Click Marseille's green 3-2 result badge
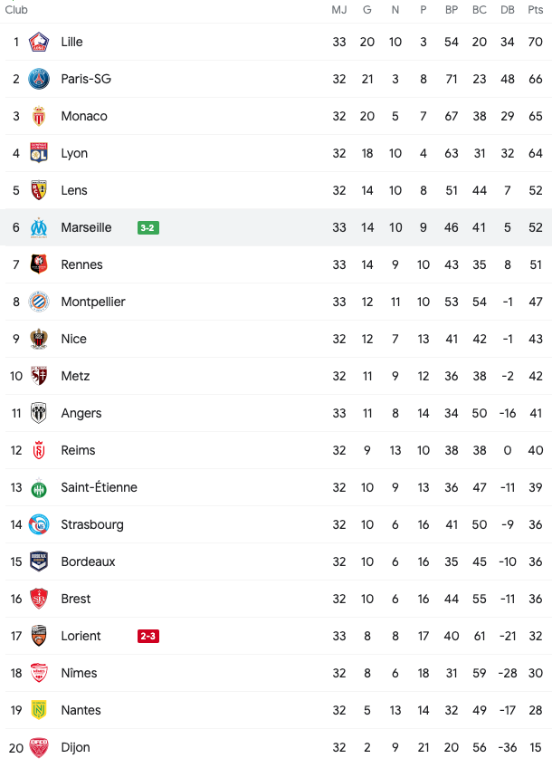Image resolution: width=552 pixels, height=768 pixels. pyautogui.click(x=148, y=227)
